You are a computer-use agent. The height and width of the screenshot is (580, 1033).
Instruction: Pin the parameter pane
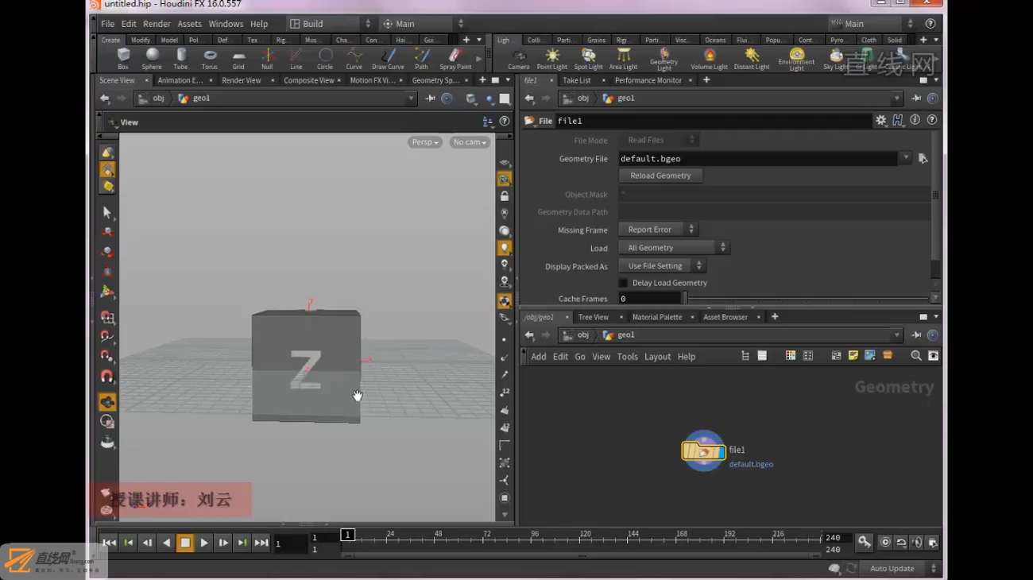click(915, 99)
